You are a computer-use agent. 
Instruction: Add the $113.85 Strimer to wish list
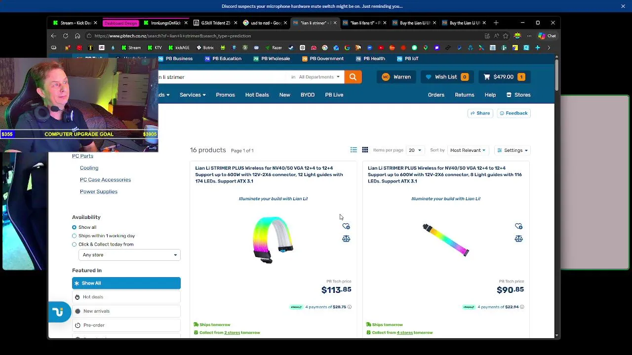(x=346, y=226)
